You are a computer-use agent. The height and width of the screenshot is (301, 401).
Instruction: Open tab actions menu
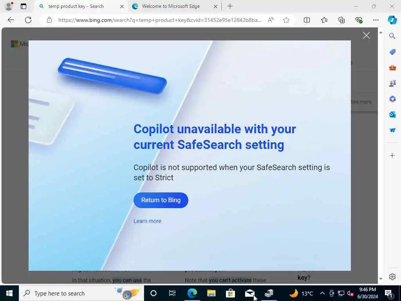pyautogui.click(x=23, y=6)
